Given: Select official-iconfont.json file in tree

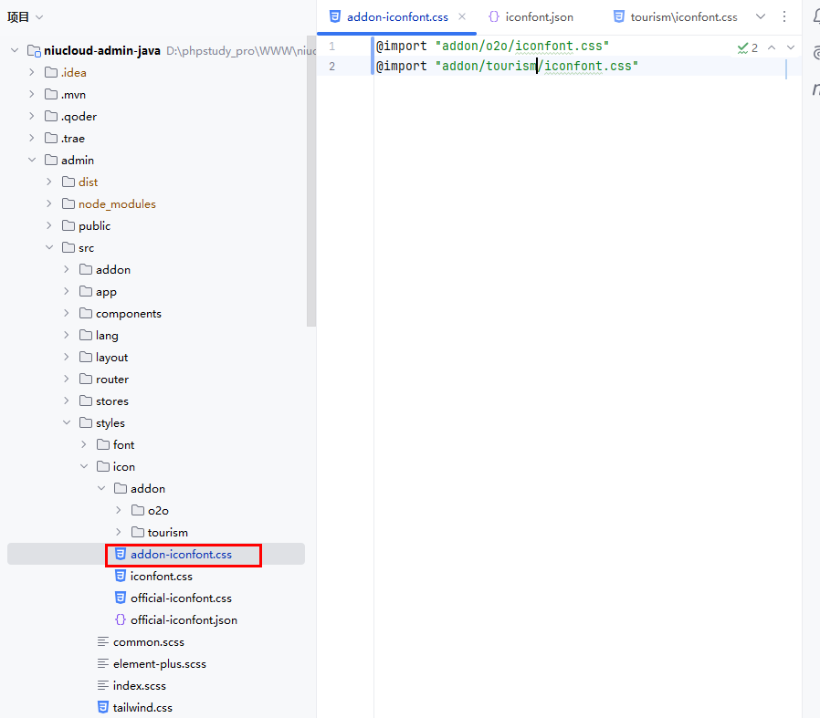Looking at the screenshot, I should [x=183, y=619].
